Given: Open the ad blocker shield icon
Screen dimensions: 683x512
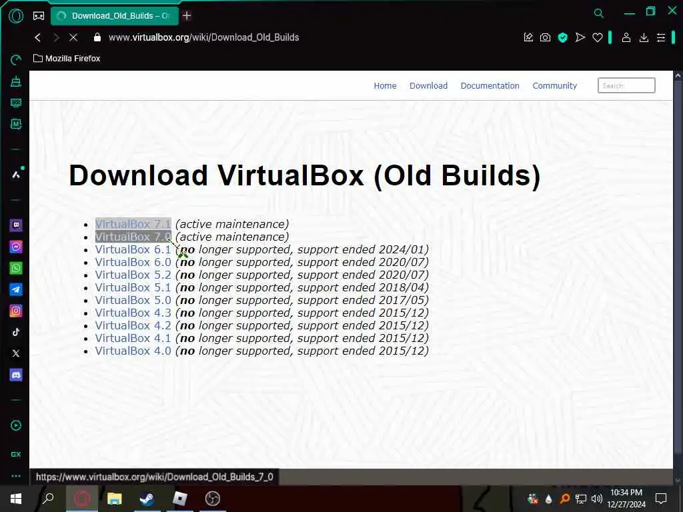Looking at the screenshot, I should 563,37.
